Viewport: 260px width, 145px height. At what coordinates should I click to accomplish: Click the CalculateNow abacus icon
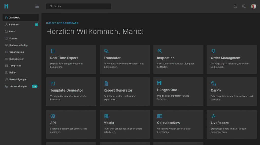click(x=160, y=116)
